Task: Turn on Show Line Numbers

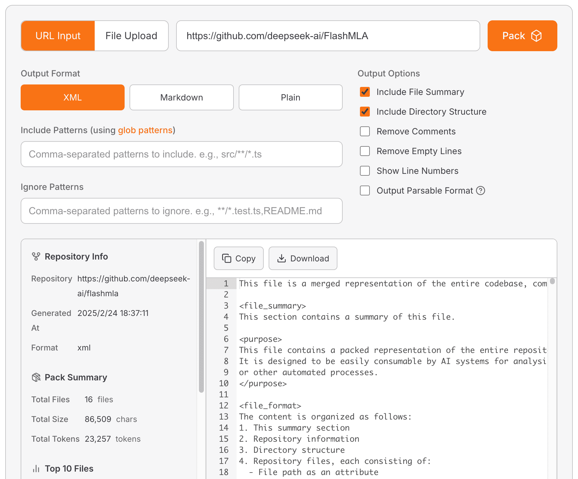Action: click(365, 171)
